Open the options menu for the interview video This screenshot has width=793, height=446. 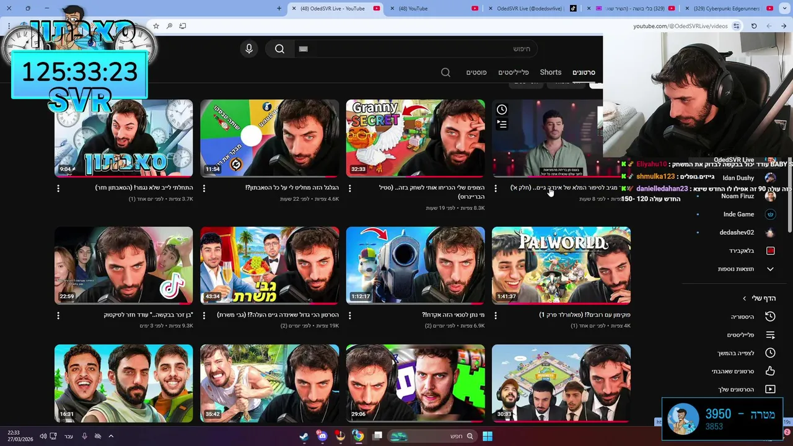click(495, 188)
